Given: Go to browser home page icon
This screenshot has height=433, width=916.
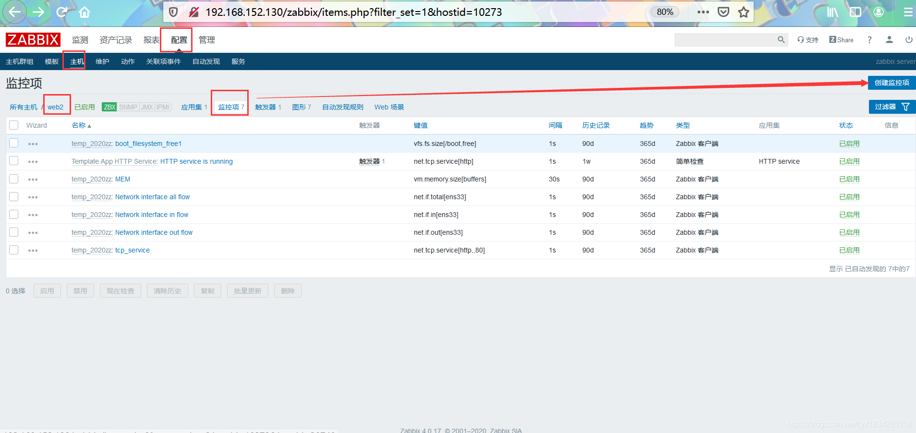Looking at the screenshot, I should pos(84,12).
